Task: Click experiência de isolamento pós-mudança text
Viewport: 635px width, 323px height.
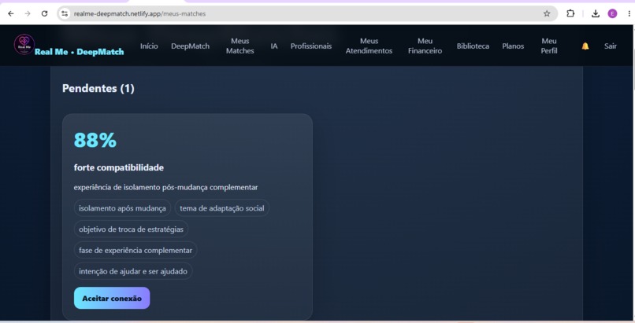Action: pyautogui.click(x=165, y=187)
